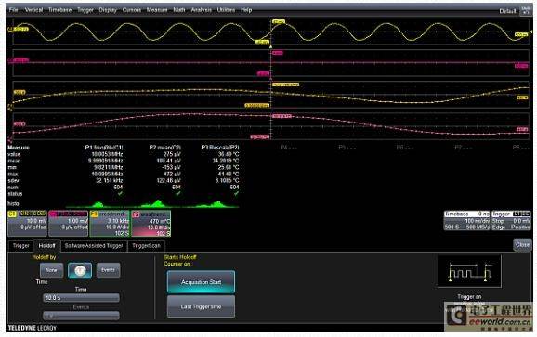537x337 pixels.
Task: Click the P2 value 275 µV
Action: point(172,154)
